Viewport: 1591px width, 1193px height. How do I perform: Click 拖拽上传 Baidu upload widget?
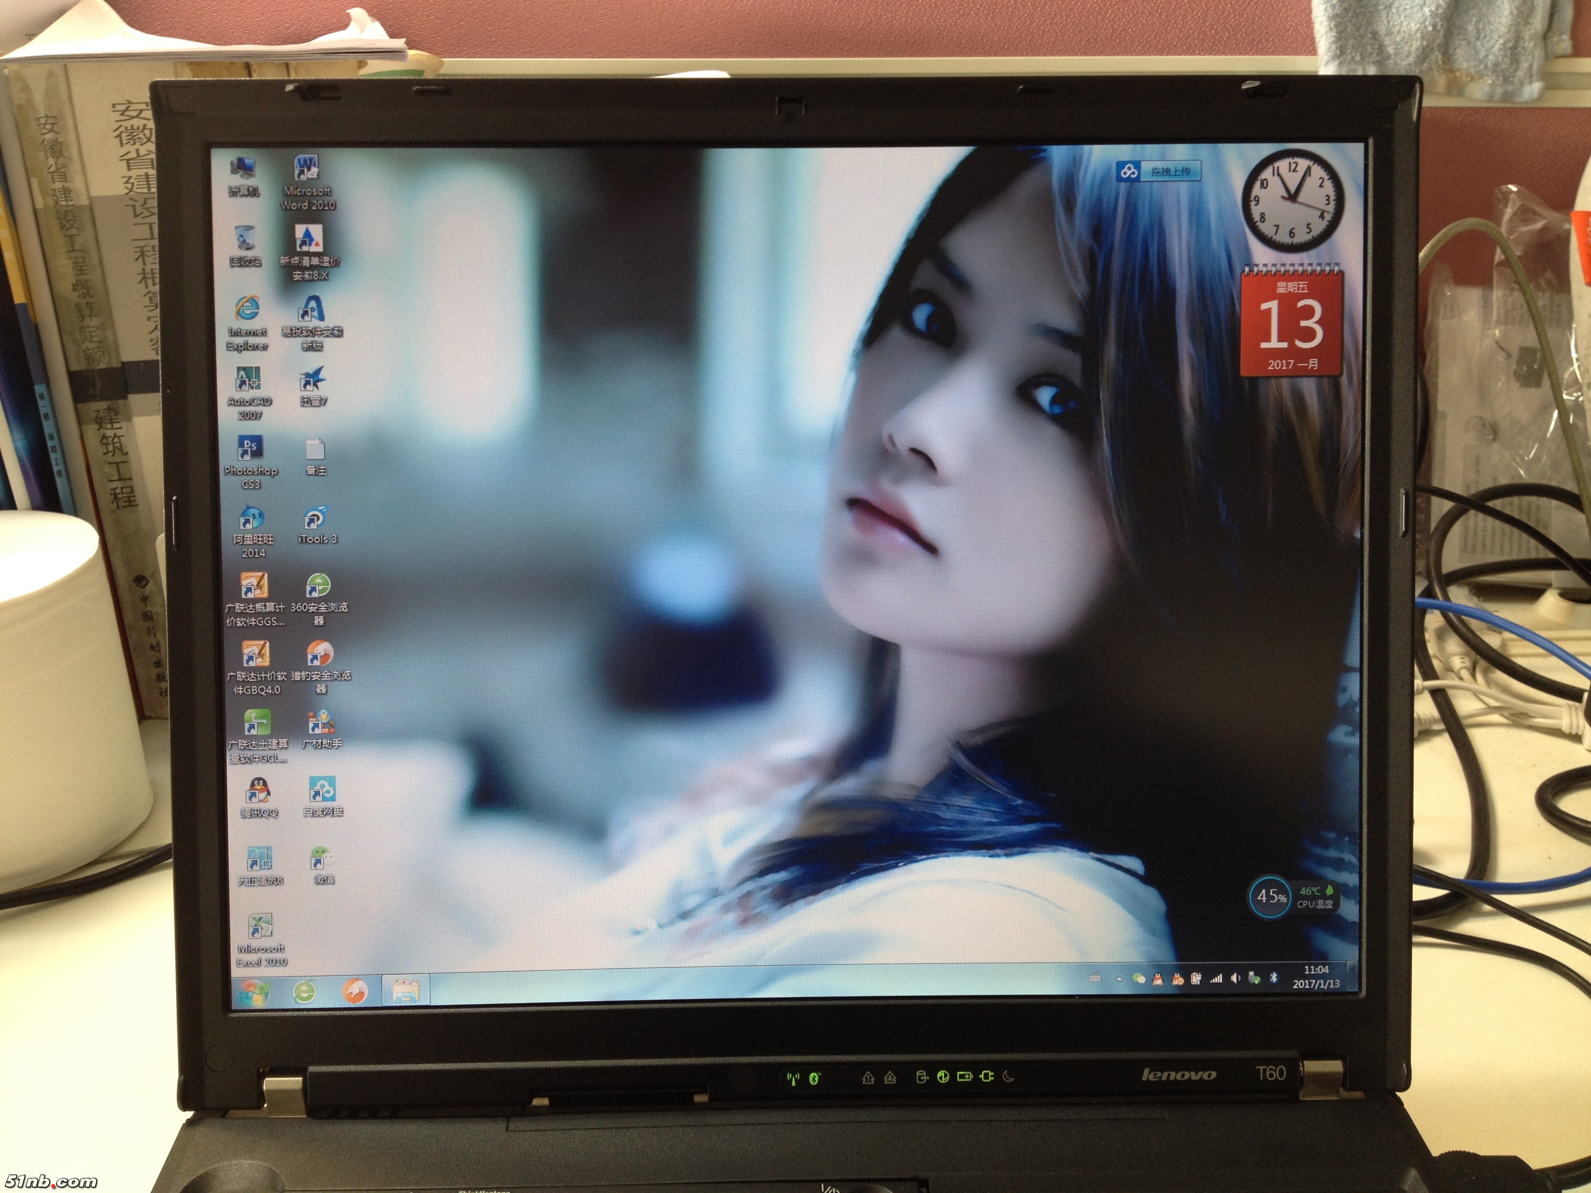[1159, 171]
